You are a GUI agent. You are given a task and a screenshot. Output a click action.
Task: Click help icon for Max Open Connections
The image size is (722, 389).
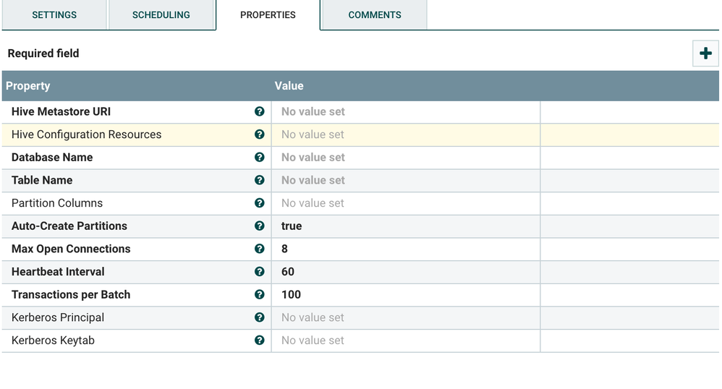pyautogui.click(x=259, y=249)
